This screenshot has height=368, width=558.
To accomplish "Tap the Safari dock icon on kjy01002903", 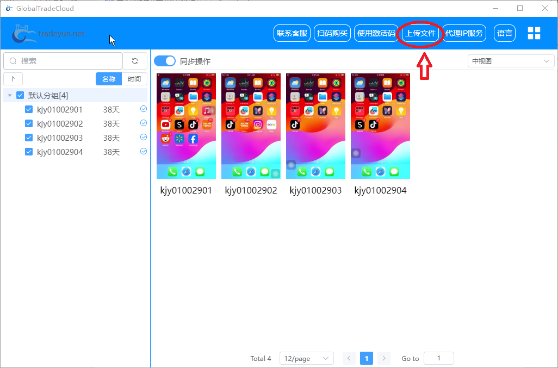I will tap(315, 172).
